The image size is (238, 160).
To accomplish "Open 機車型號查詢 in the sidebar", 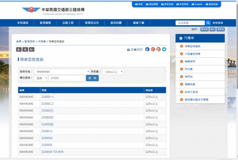I will tap(192, 46).
